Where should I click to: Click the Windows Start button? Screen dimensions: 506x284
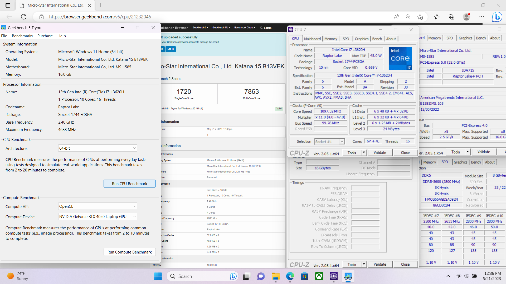[x=158, y=276]
